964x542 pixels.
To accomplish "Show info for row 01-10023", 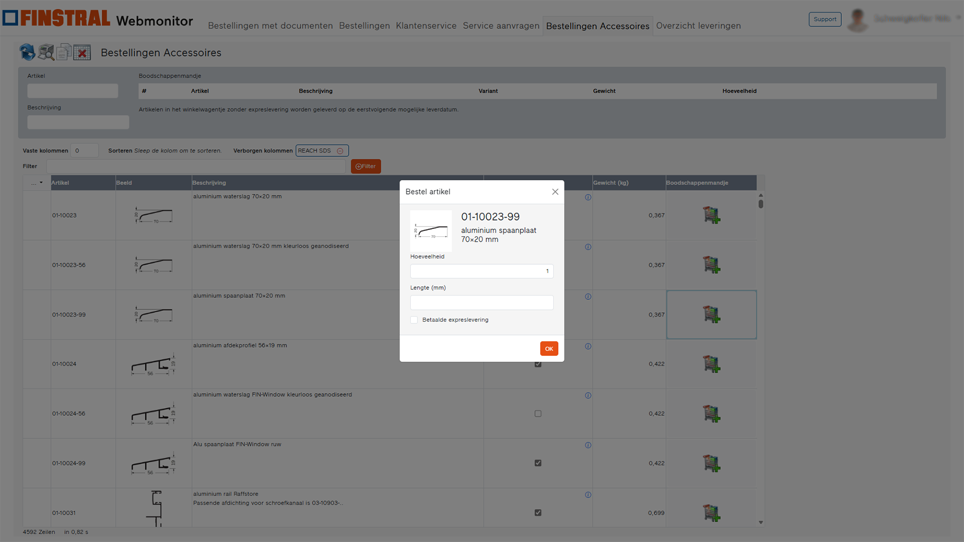I will (588, 197).
